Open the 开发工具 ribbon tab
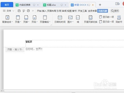 tap(82, 11)
